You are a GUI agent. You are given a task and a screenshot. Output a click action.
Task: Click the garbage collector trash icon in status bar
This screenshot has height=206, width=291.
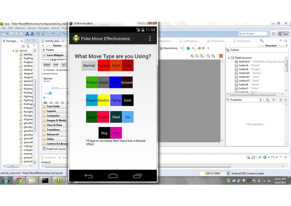[x=228, y=173]
